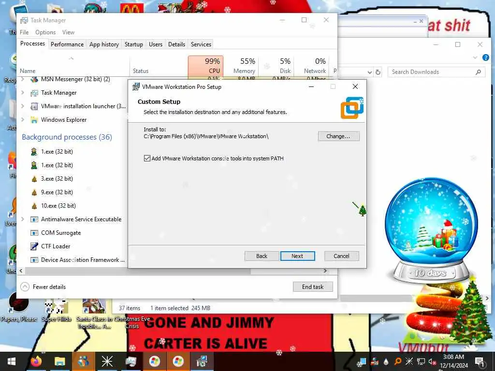Image resolution: width=495 pixels, height=371 pixels.
Task: Click the VMware installer taskbar icon
Action: coord(202,361)
